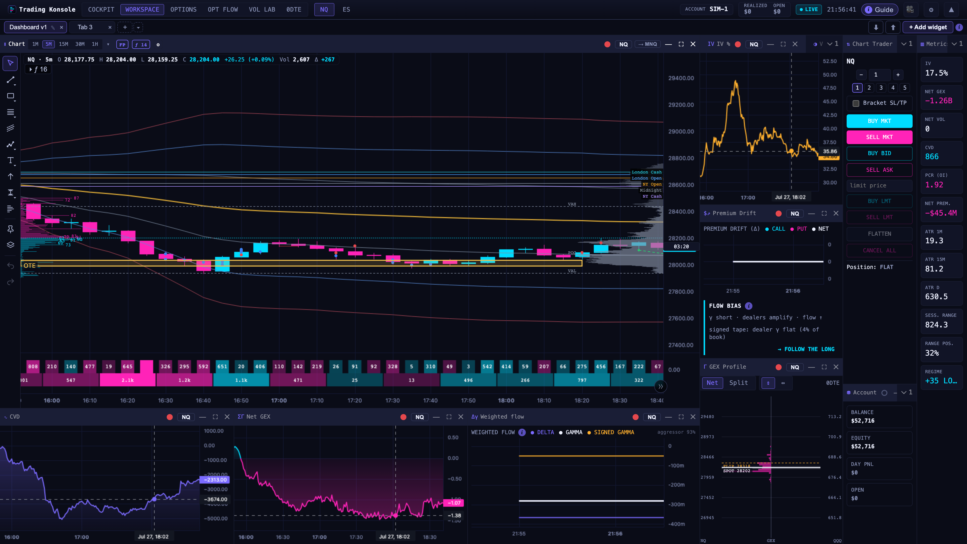Click the camera recording icon in top bar

pos(910,9)
